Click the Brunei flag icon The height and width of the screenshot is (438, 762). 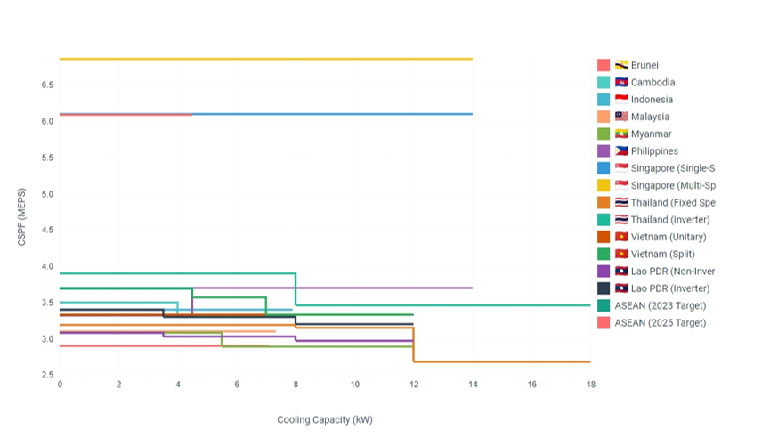621,65
